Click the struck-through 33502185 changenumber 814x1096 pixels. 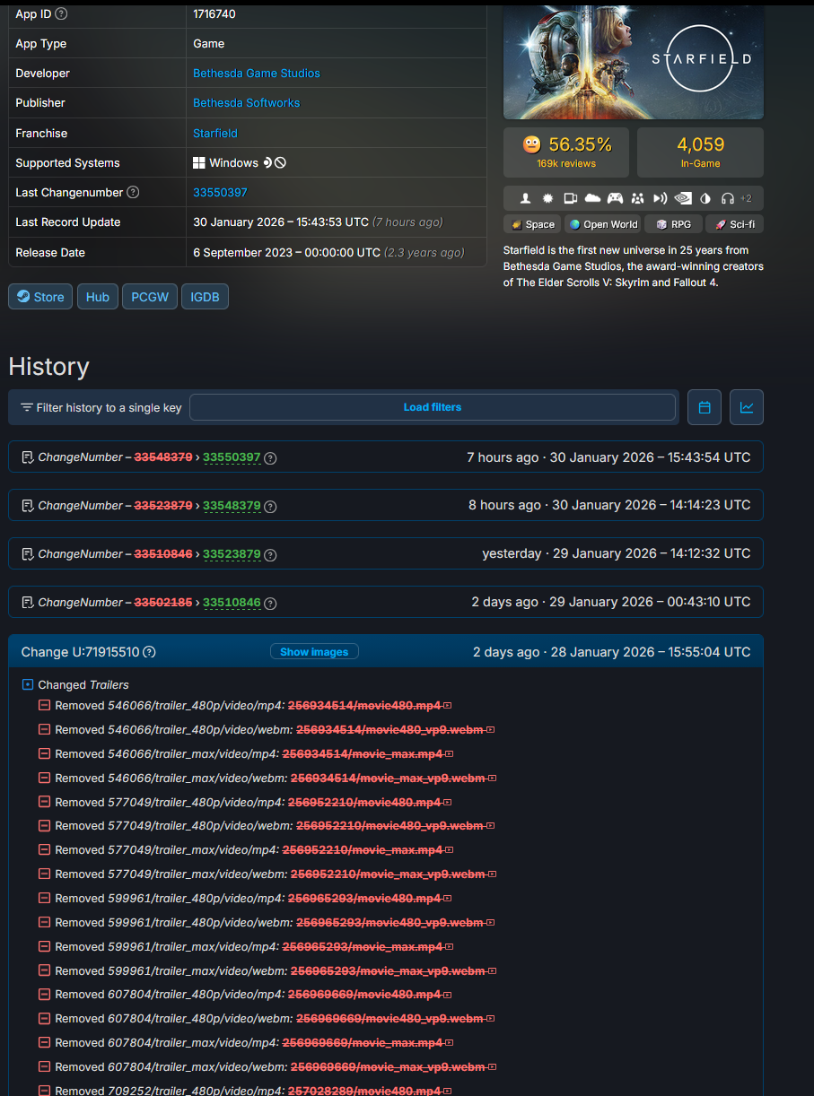163,603
